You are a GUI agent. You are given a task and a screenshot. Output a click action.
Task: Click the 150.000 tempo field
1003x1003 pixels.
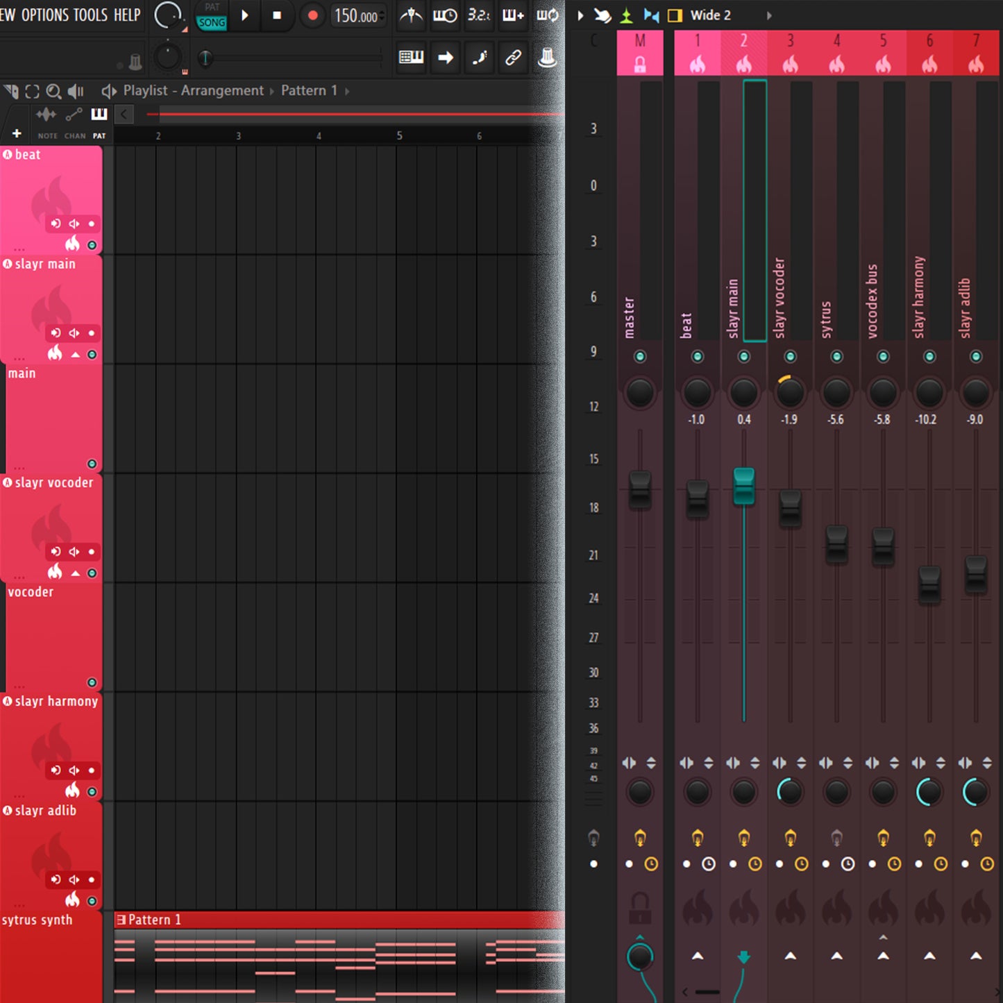pyautogui.click(x=358, y=15)
